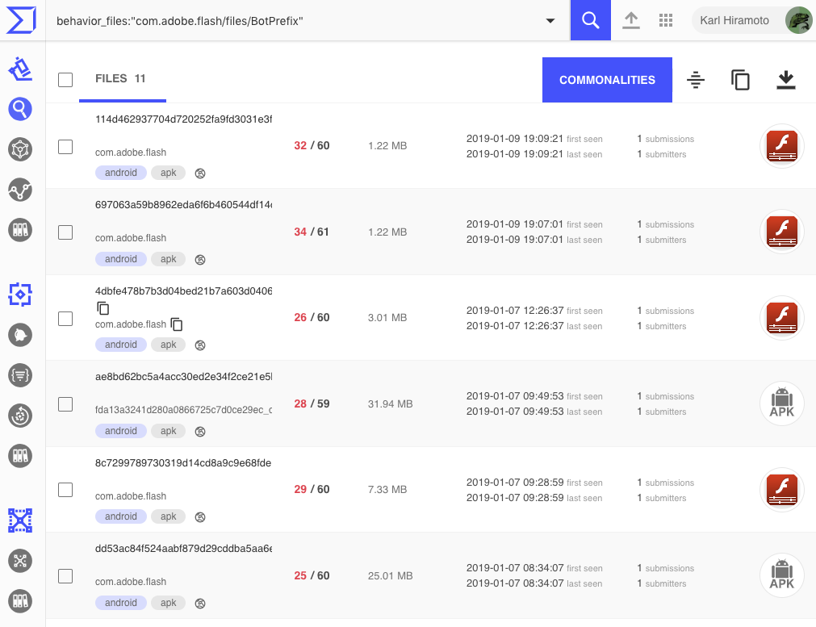
Task: Click the Flash thumbnail for 697063a5 file
Action: (781, 232)
